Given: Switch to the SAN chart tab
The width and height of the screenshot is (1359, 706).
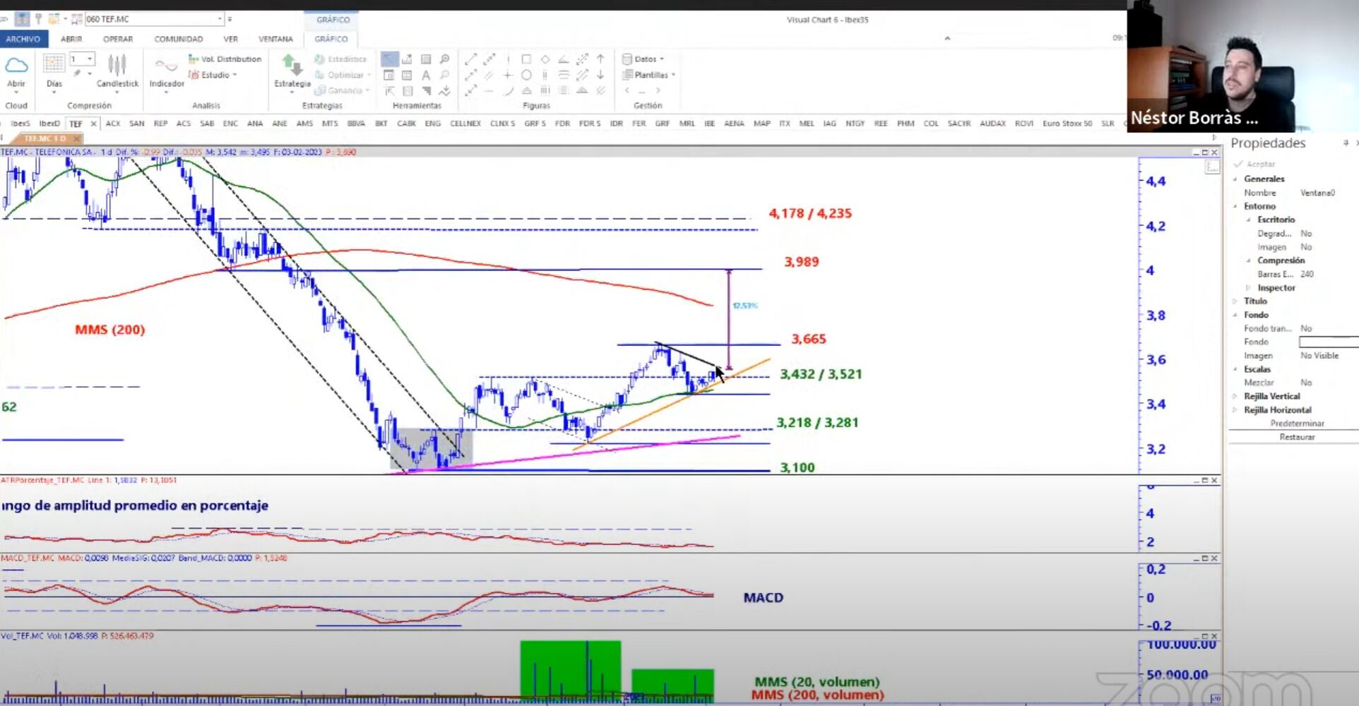Looking at the screenshot, I should point(137,124).
